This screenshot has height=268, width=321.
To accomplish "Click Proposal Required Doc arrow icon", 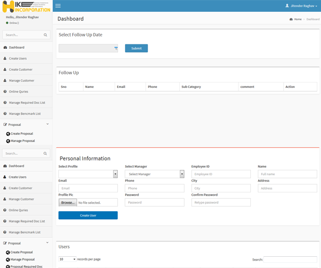I will (8, 266).
